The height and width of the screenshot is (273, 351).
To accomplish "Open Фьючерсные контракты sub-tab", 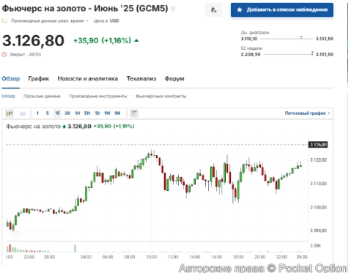I will point(161,96).
